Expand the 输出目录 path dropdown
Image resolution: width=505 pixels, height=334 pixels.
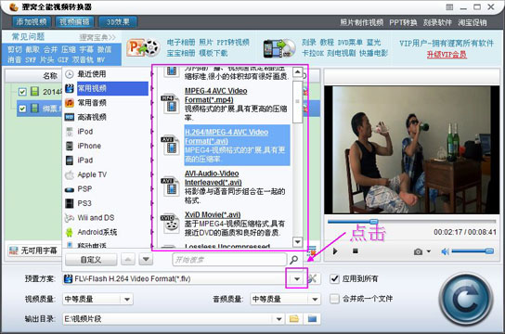click(278, 319)
